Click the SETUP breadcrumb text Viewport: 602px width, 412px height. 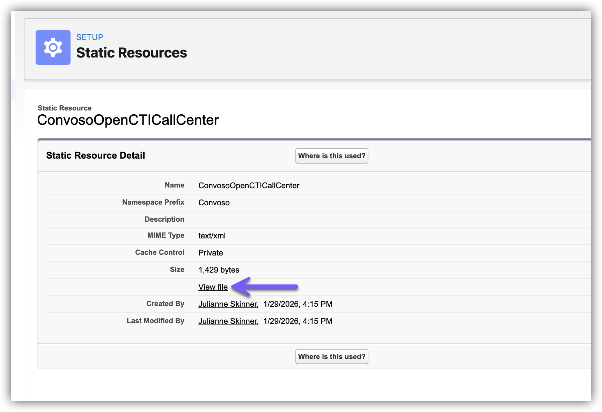point(90,37)
